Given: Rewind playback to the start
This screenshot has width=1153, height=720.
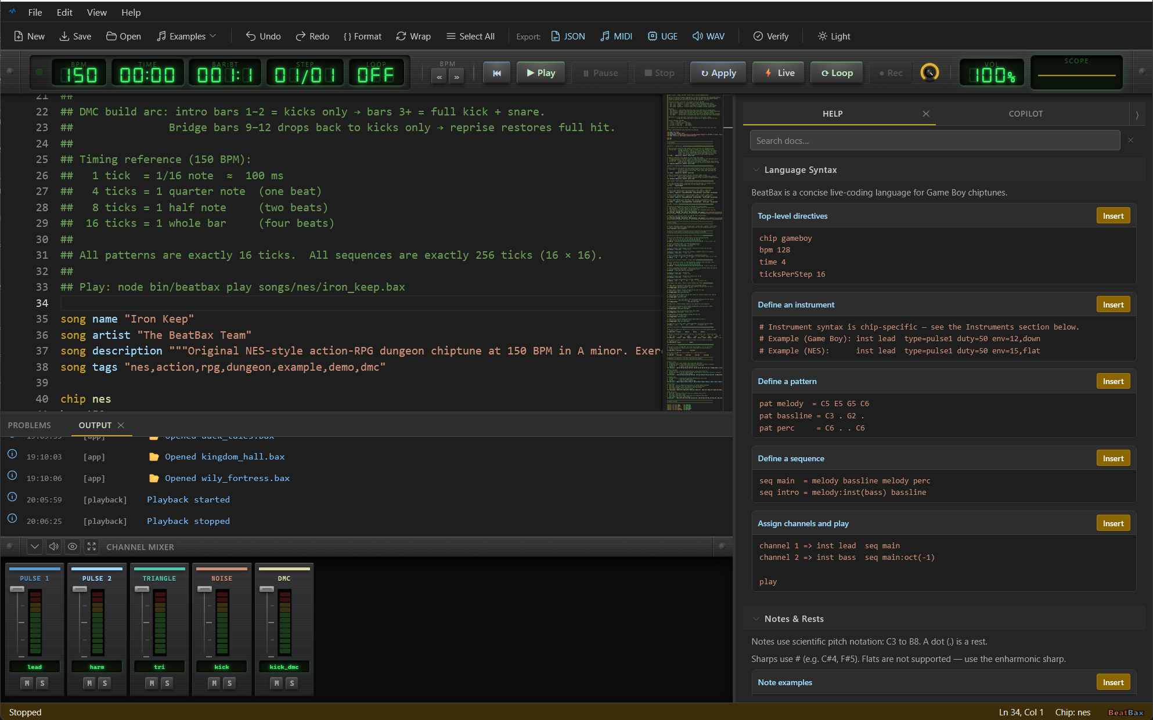Looking at the screenshot, I should [x=497, y=73].
